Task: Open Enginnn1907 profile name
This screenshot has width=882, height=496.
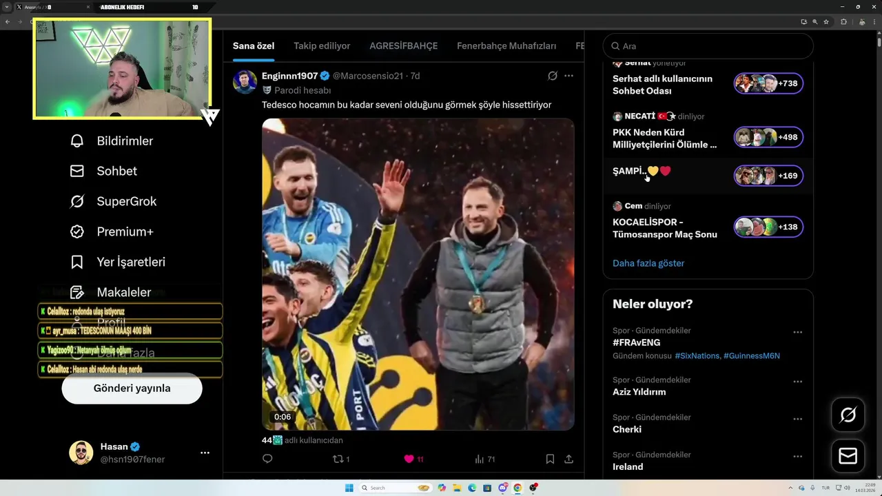Action: point(289,76)
